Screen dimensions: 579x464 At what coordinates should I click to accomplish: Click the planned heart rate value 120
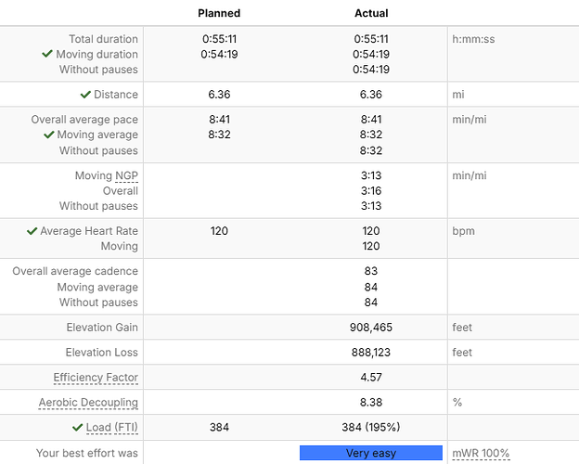pyautogui.click(x=219, y=231)
